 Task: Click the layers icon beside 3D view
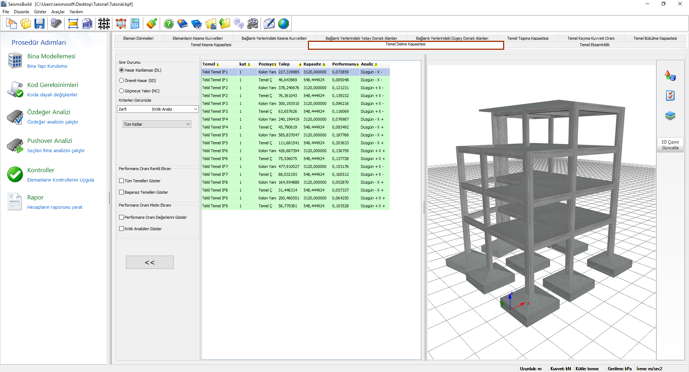[670, 116]
